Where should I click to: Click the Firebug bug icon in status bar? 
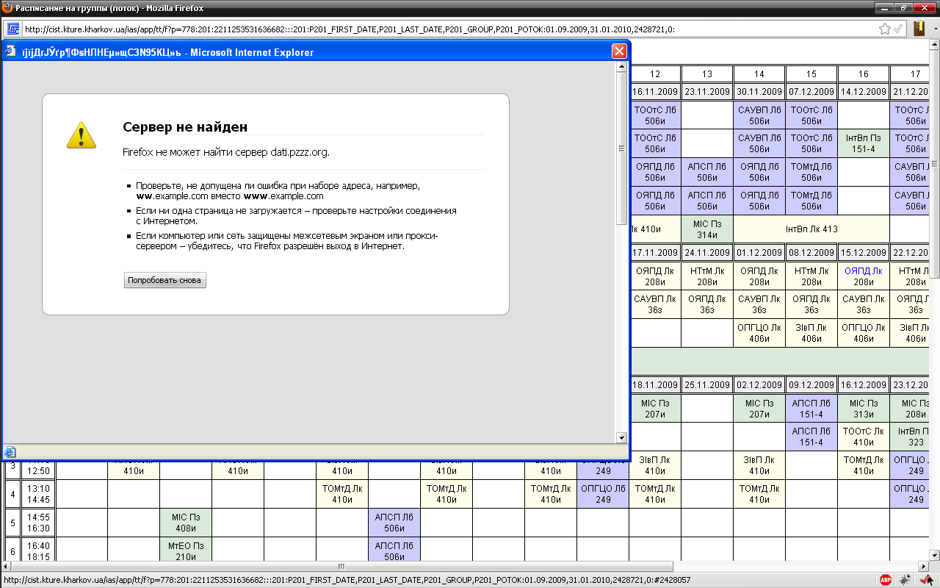[x=905, y=580]
